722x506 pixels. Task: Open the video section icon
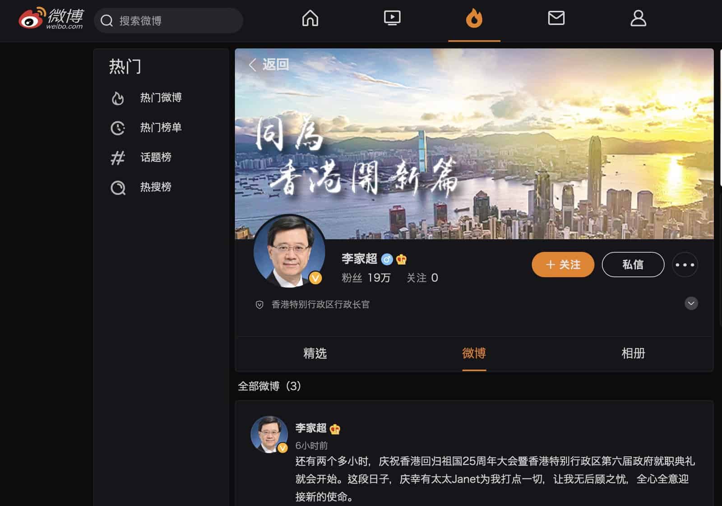point(392,18)
